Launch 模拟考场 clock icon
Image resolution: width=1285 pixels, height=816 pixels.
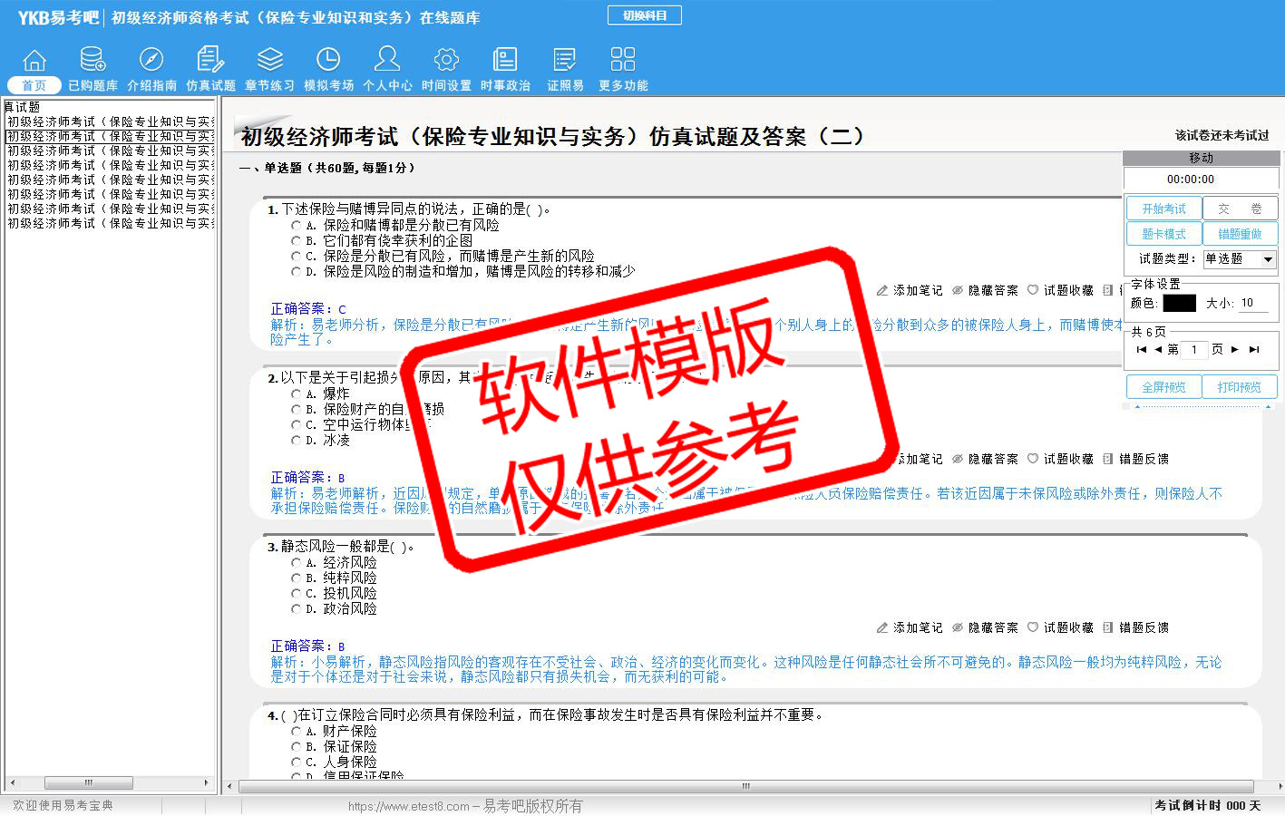pos(328,61)
